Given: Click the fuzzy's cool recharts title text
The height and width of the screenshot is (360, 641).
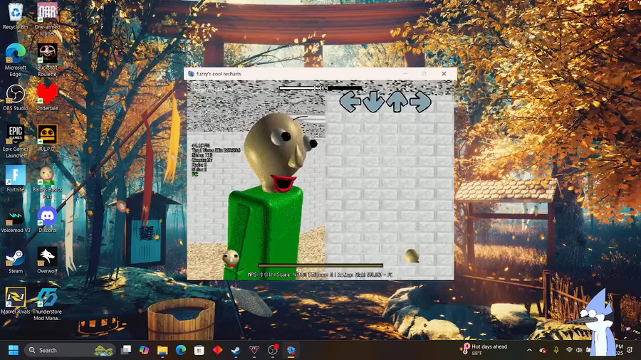Looking at the screenshot, I should 219,74.
